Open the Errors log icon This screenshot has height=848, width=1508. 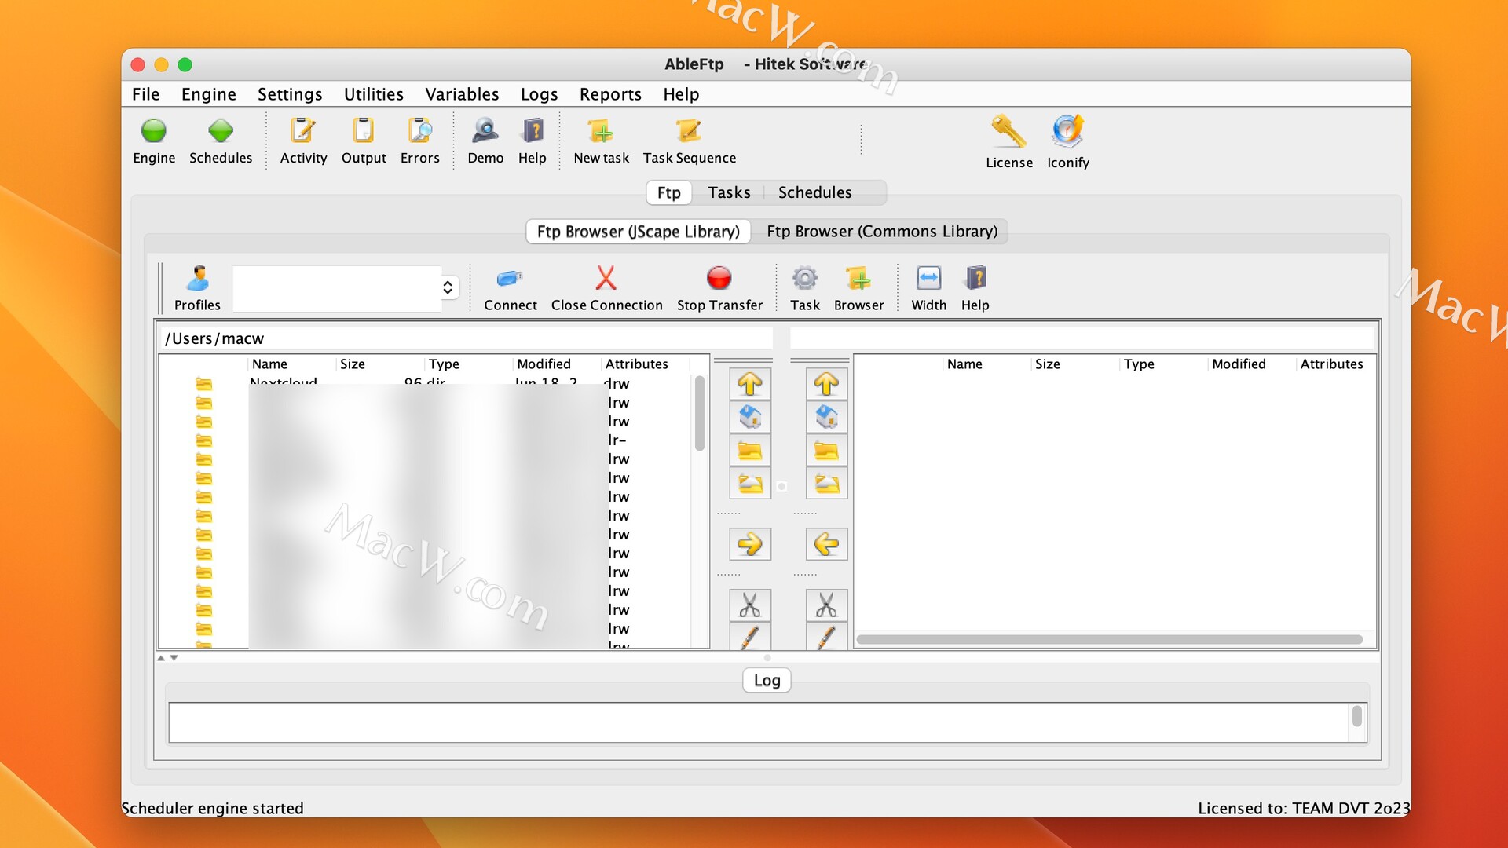point(420,131)
